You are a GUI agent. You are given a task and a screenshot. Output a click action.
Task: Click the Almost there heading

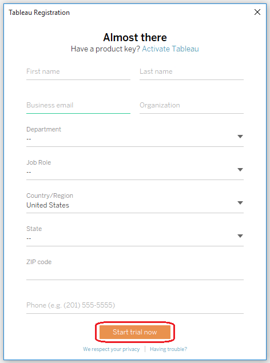pos(135,38)
